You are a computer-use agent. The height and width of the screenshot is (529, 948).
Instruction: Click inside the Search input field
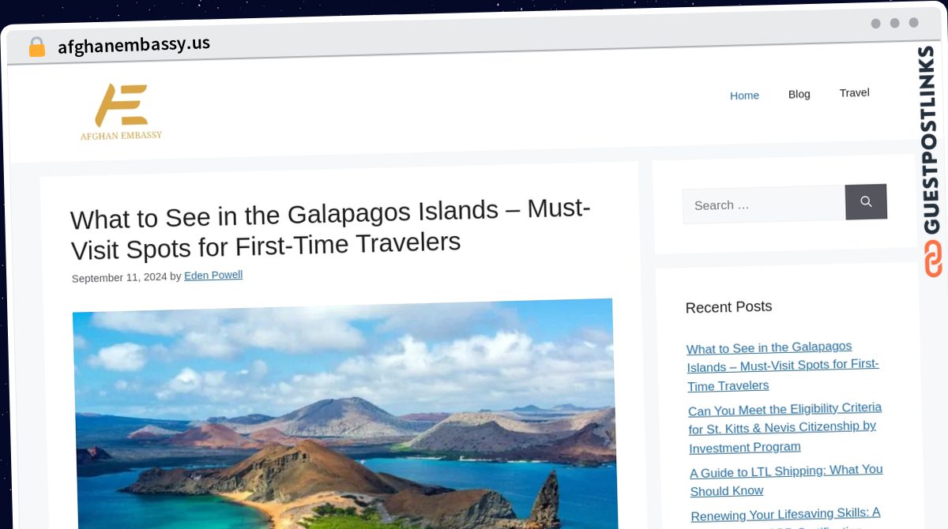[764, 204]
